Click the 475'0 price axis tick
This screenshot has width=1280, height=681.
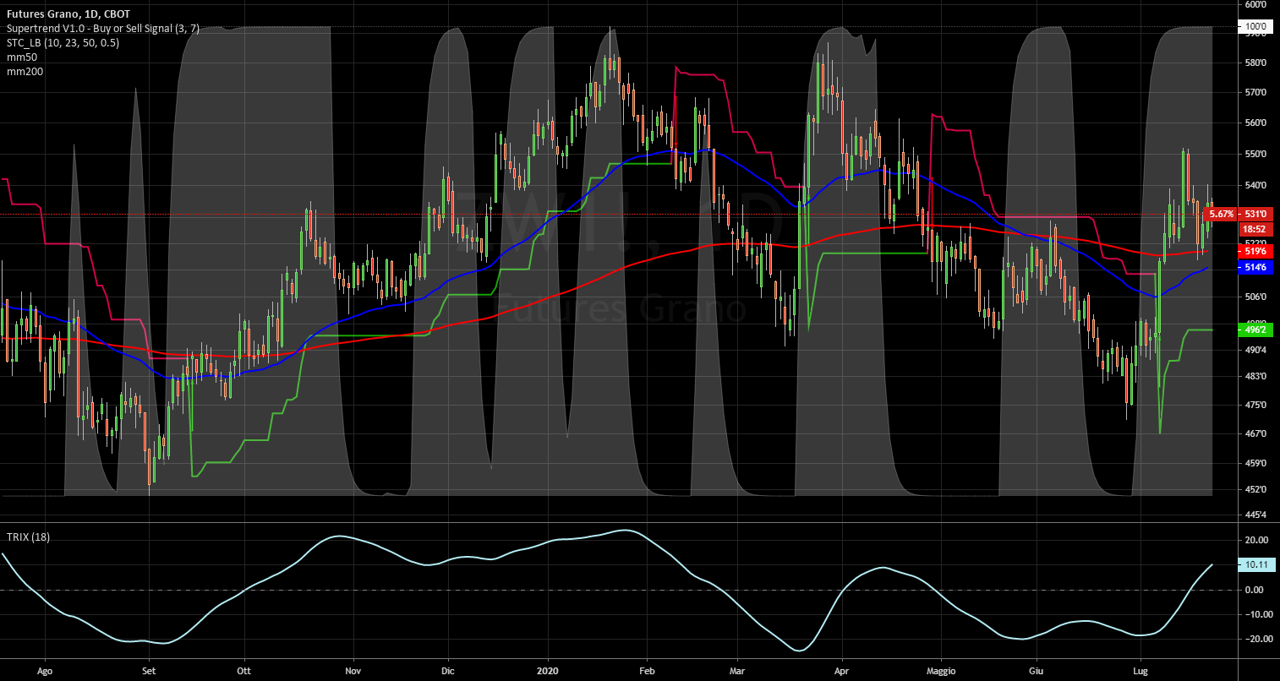(1255, 406)
